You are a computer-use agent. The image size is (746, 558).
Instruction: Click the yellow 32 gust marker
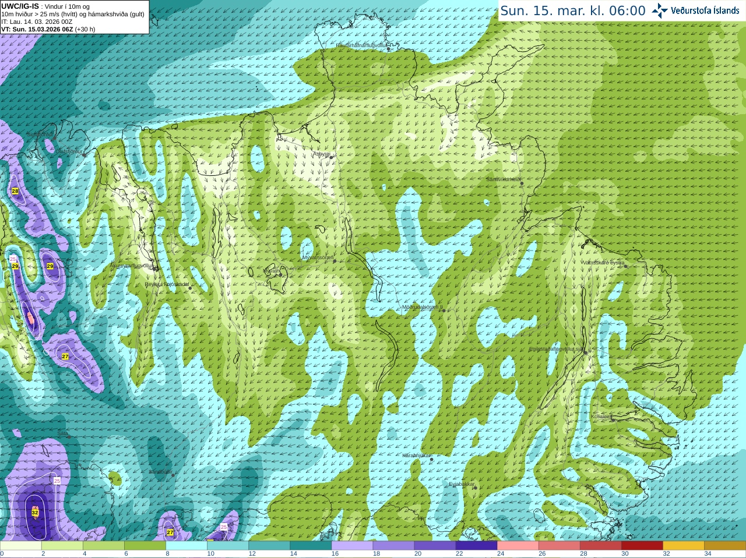click(x=35, y=513)
